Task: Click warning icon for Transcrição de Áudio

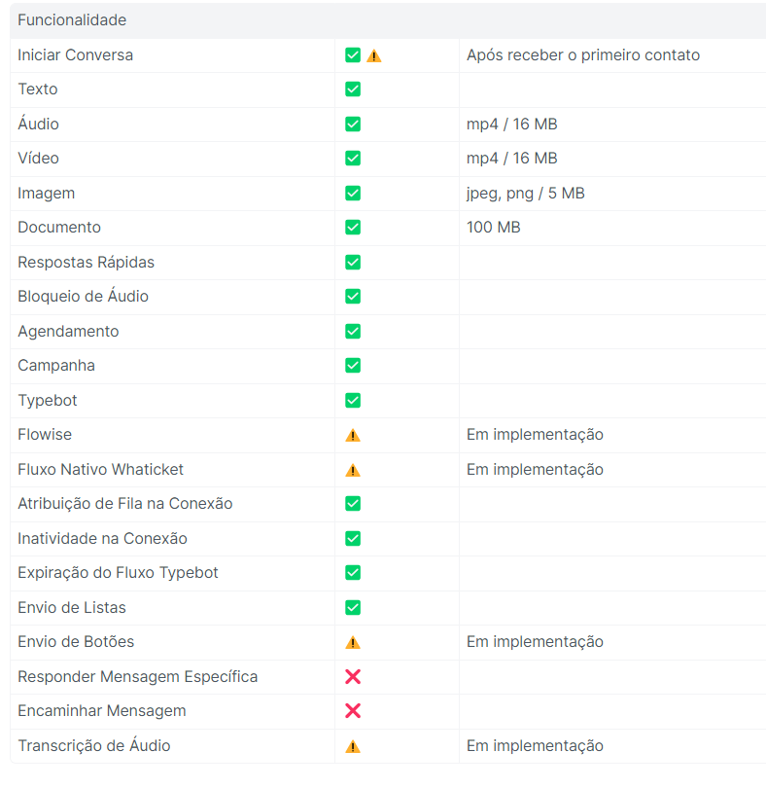Action: (x=353, y=746)
